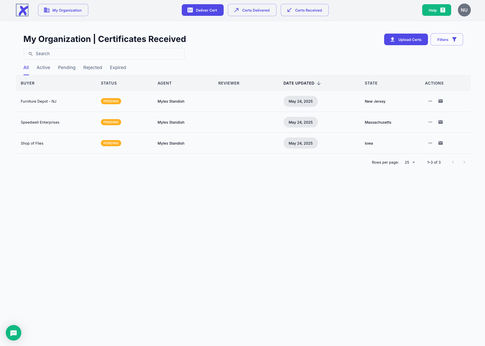
Task: Open the Filters dropdown
Action: click(x=447, y=39)
